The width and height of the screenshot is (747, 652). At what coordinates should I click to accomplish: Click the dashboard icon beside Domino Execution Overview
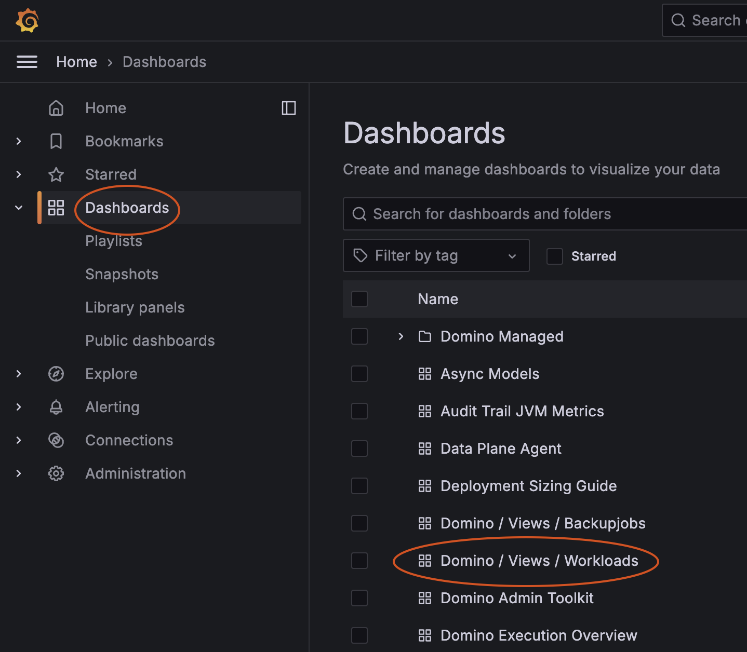(x=425, y=635)
